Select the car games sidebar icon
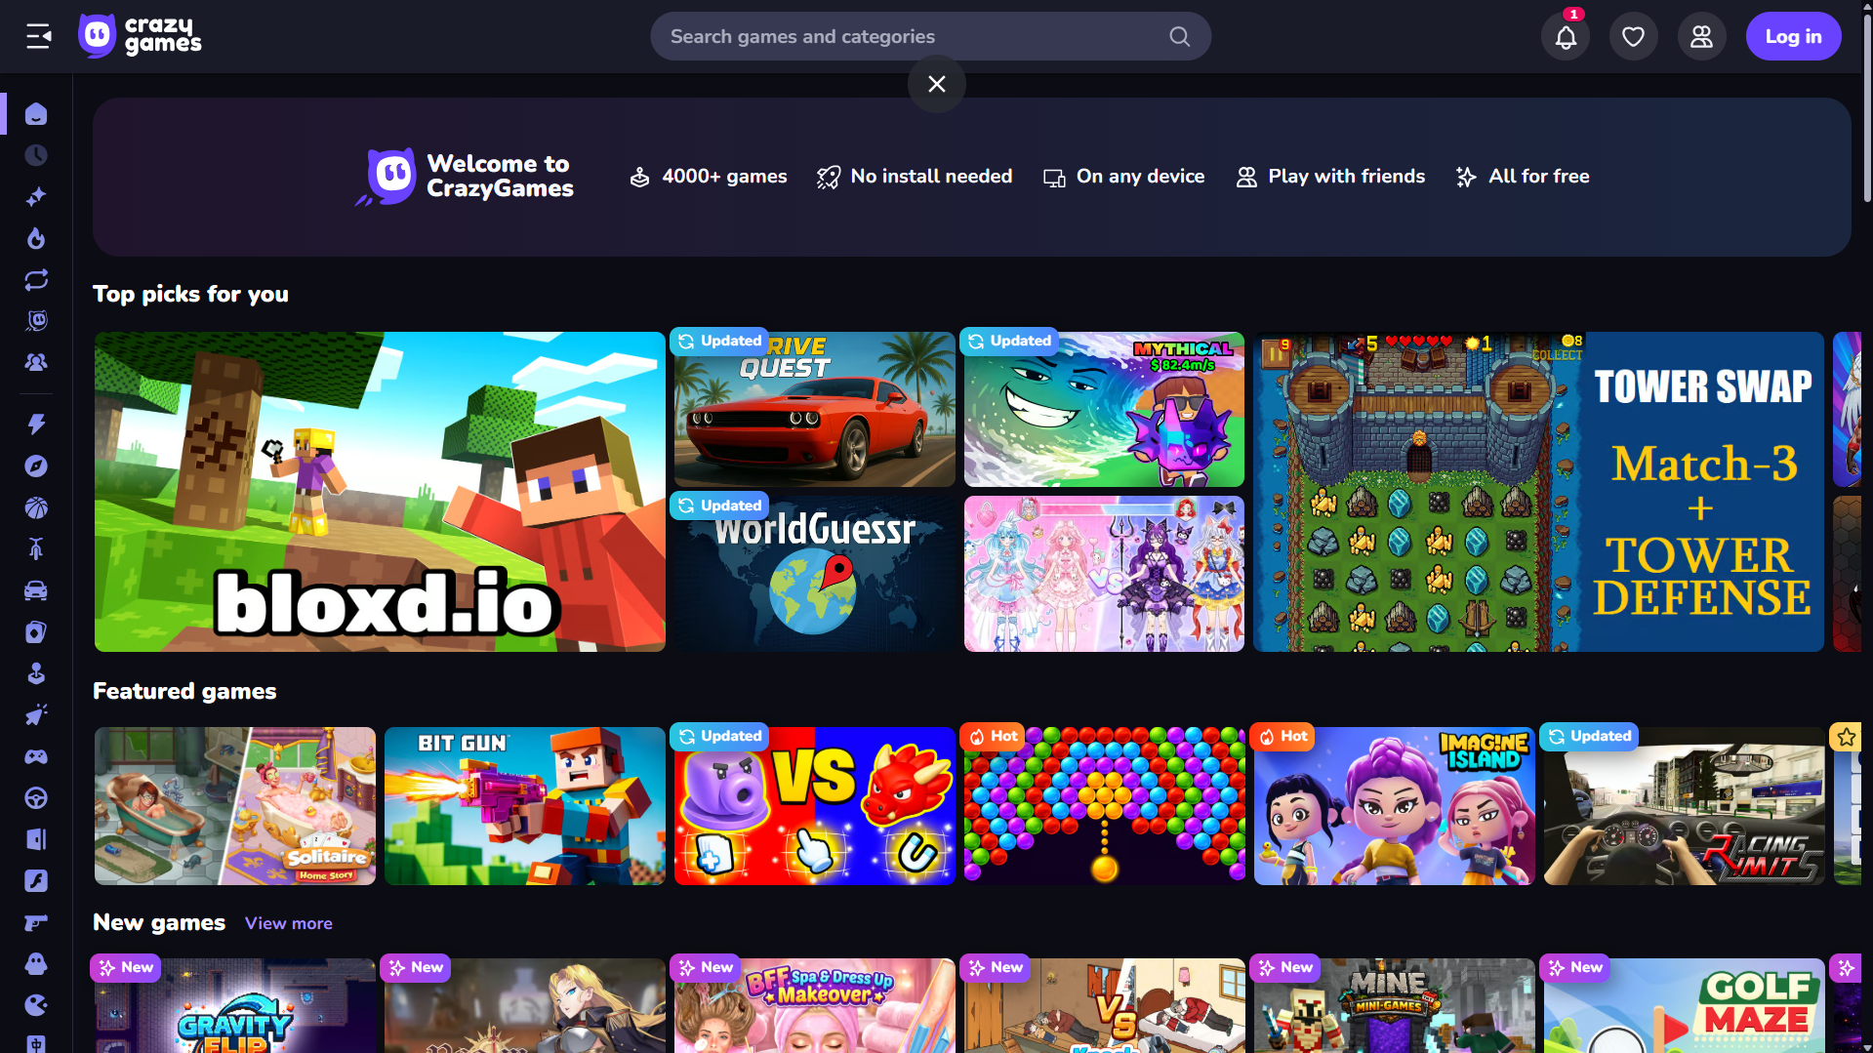Viewport: 1873px width, 1053px height. click(36, 591)
